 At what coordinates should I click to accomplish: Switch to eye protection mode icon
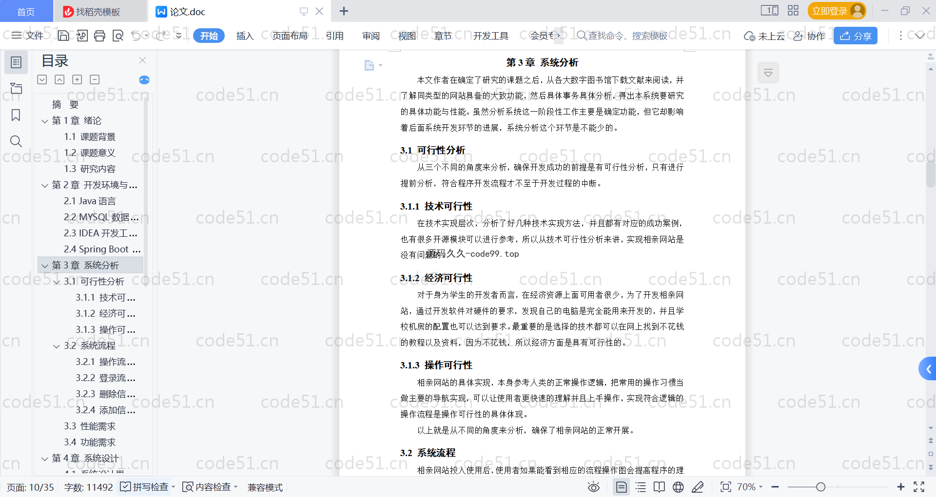pos(594,487)
